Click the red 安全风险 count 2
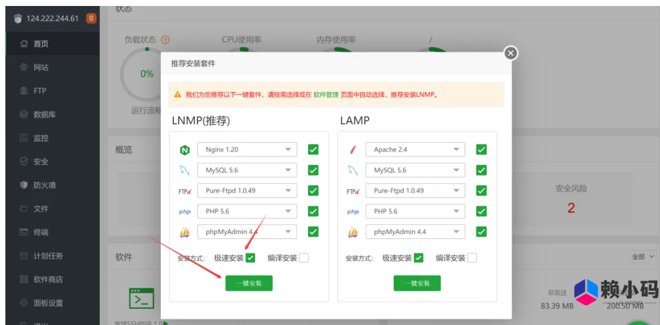 571,208
